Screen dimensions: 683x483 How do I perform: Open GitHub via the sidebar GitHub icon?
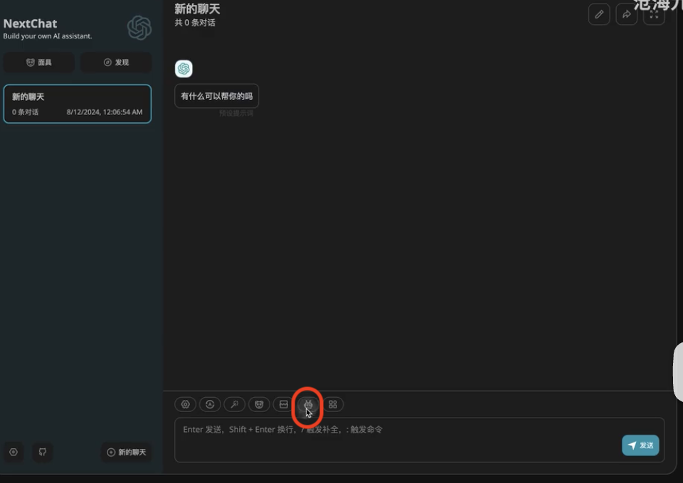(x=42, y=452)
